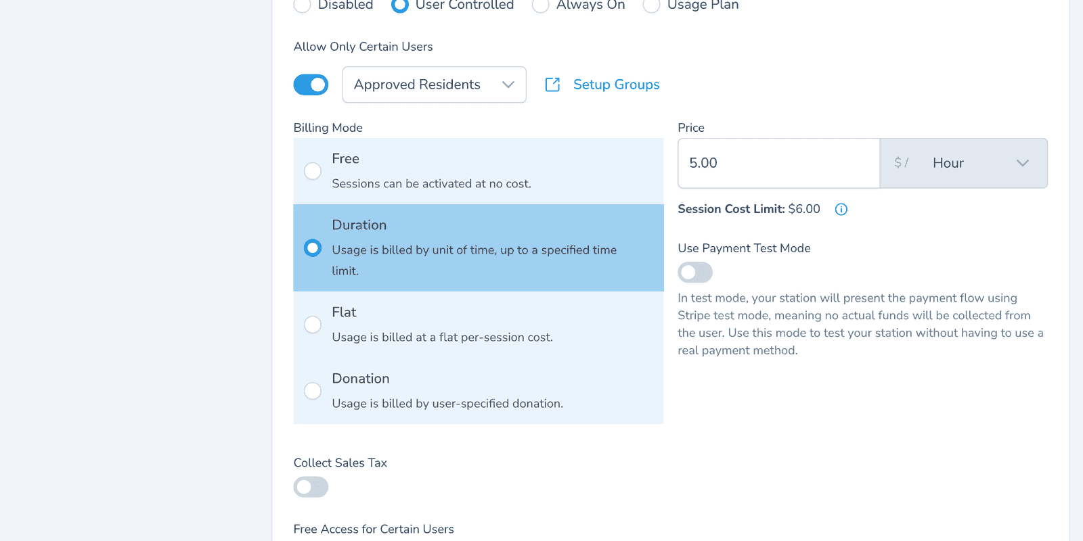
Task: Enable the Collect Sales Tax toggle
Action: click(311, 487)
